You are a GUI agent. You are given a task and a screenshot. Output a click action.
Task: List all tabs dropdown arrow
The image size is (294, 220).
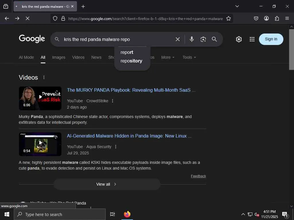pyautogui.click(x=237, y=6)
